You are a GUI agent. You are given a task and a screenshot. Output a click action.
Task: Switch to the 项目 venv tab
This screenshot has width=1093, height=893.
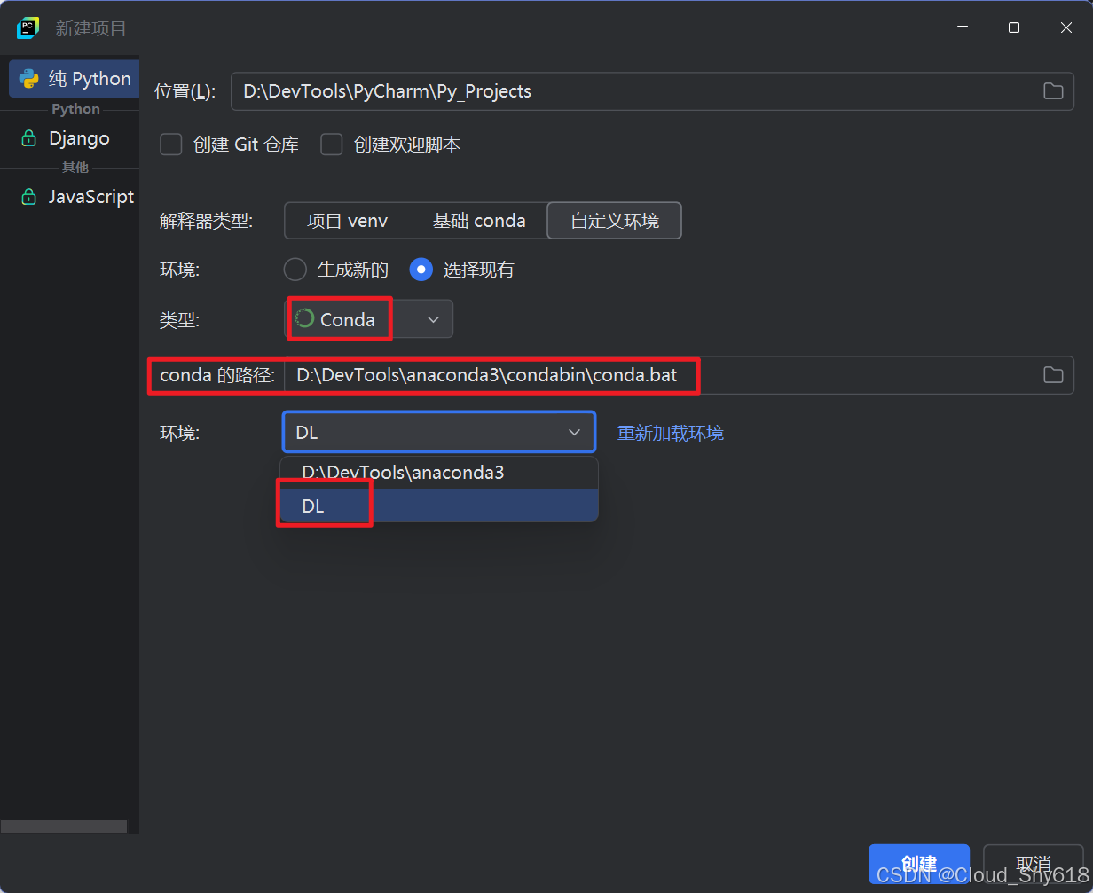347,221
